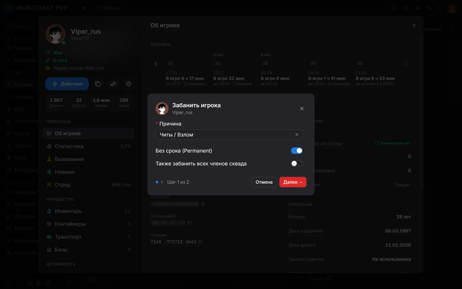This screenshot has width=462, height=289.
Task: Clear the Причина field with its X icon
Action: point(297,135)
